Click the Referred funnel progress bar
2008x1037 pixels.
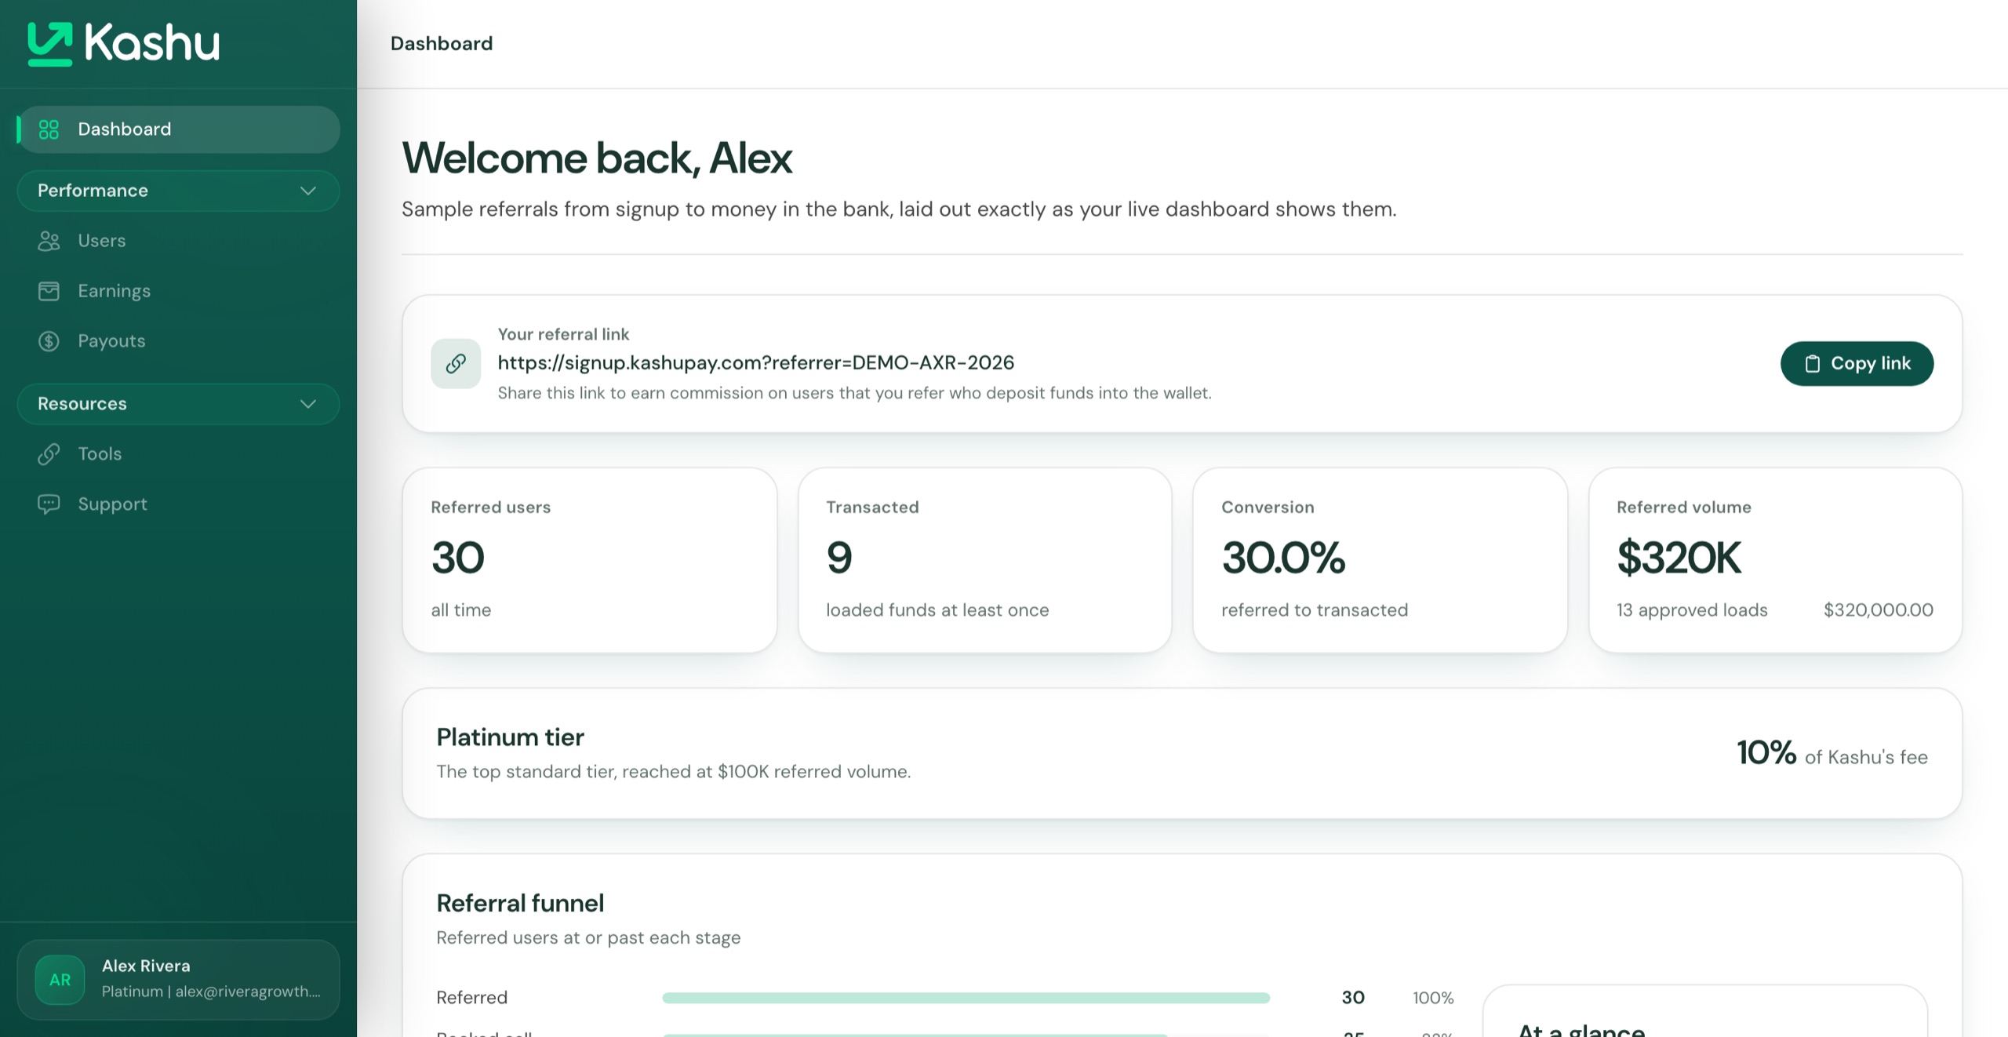[966, 998]
